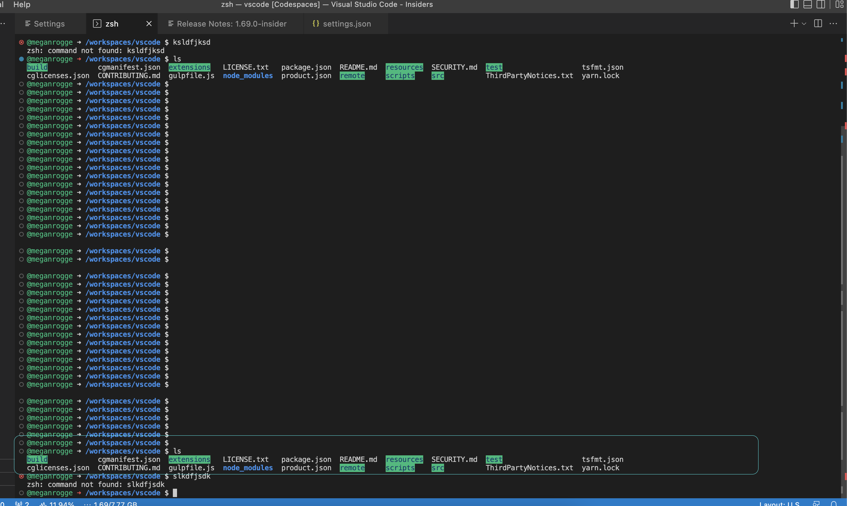Click the command decoration on the last prompt

21,493
